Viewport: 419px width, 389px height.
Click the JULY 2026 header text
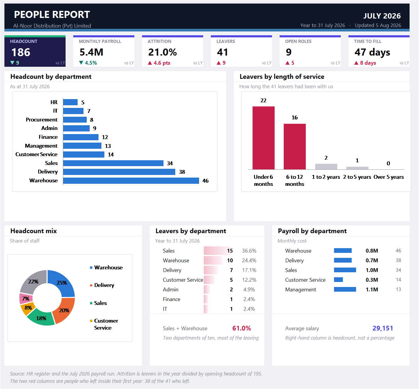click(x=382, y=16)
